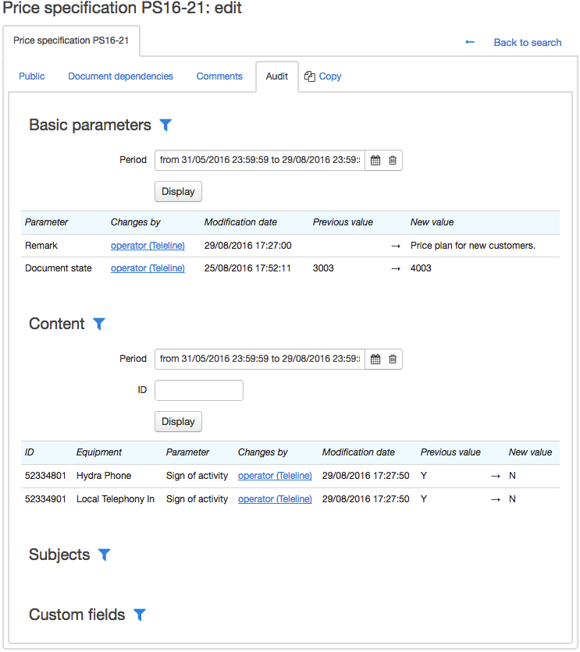Click 'Local Telephony In' equipment cell
The image size is (580, 652).
tap(116, 498)
